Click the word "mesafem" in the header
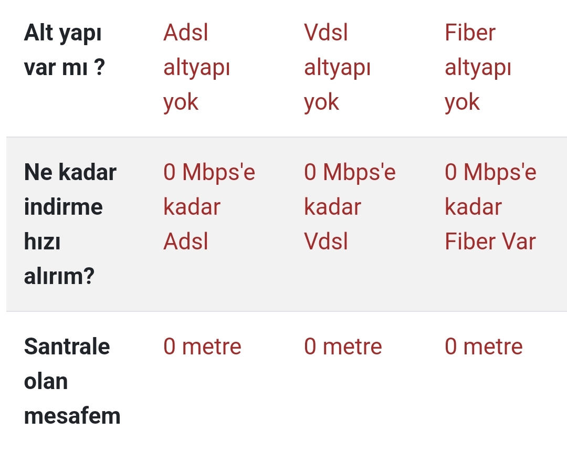567x451 pixels. coord(72,416)
